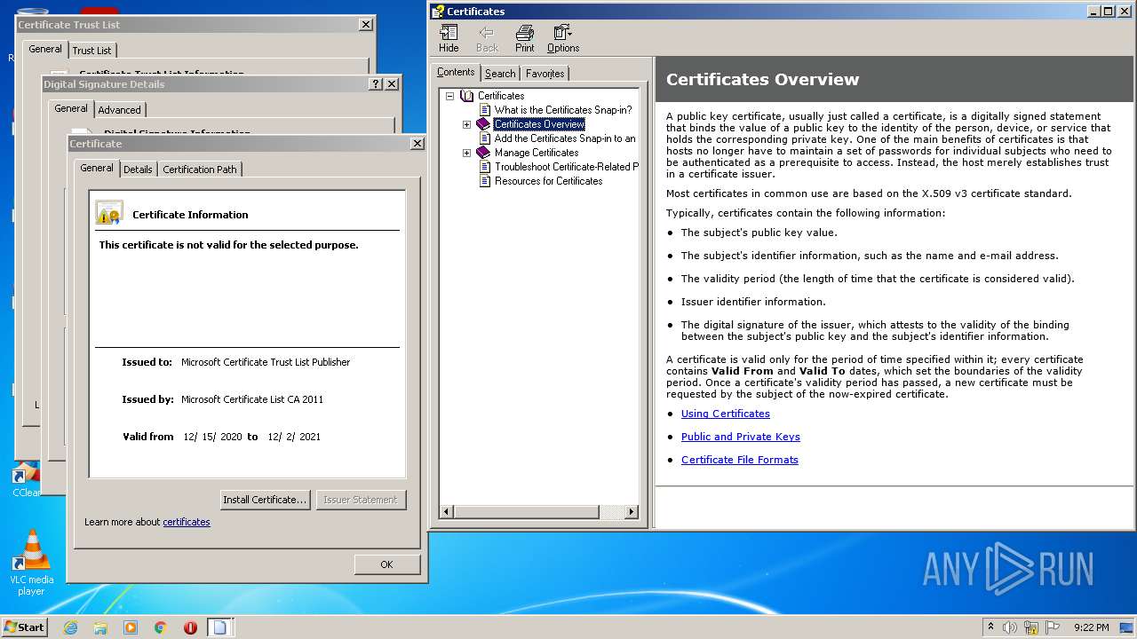Click the Certificates Overview purple book icon
The image size is (1137, 639).
(483, 124)
